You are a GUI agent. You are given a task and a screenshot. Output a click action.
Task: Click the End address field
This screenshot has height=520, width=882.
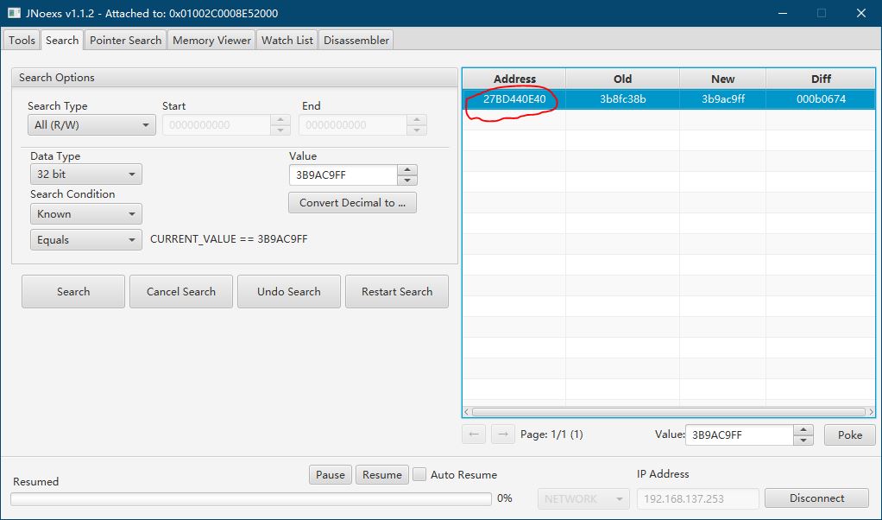pos(353,125)
